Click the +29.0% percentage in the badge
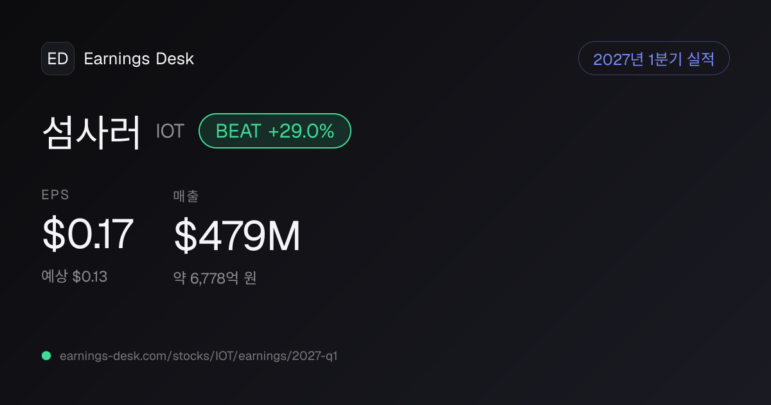This screenshot has height=405, width=771. pos(301,131)
